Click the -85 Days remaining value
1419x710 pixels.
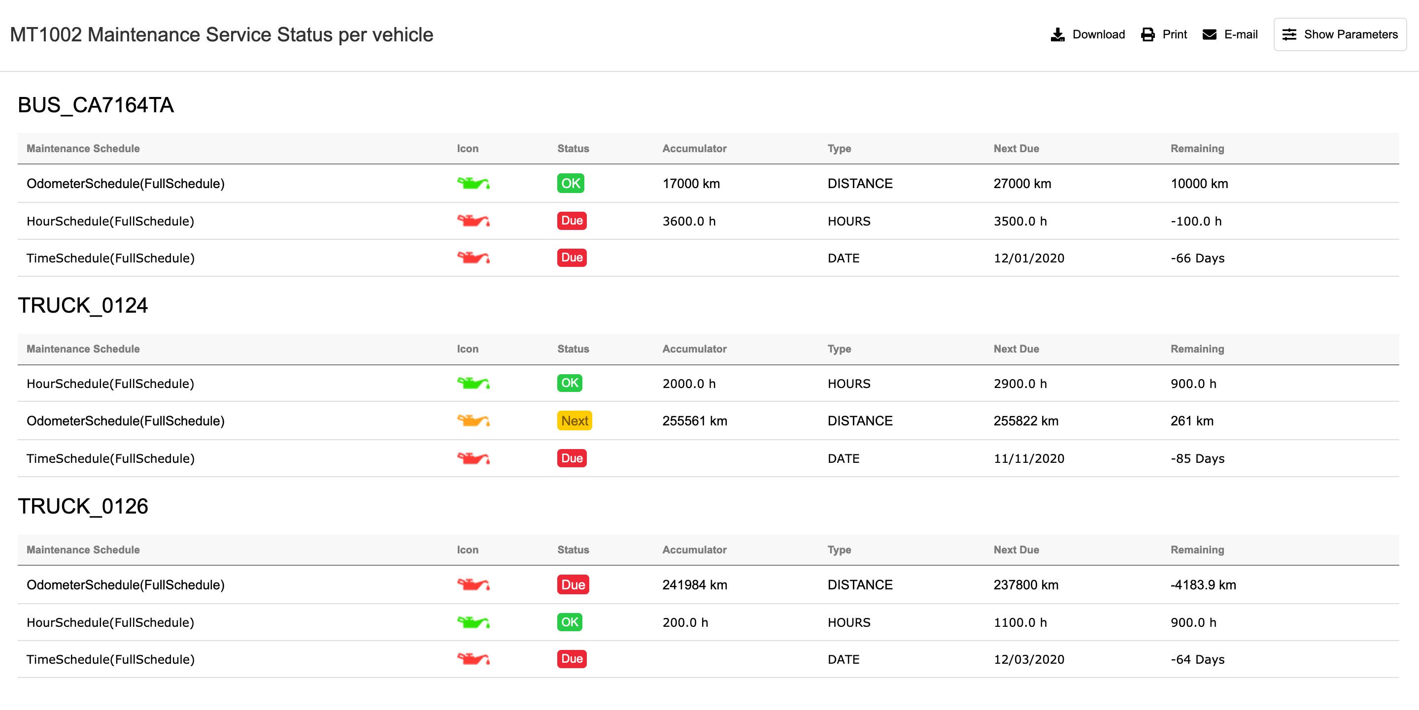pyautogui.click(x=1198, y=458)
